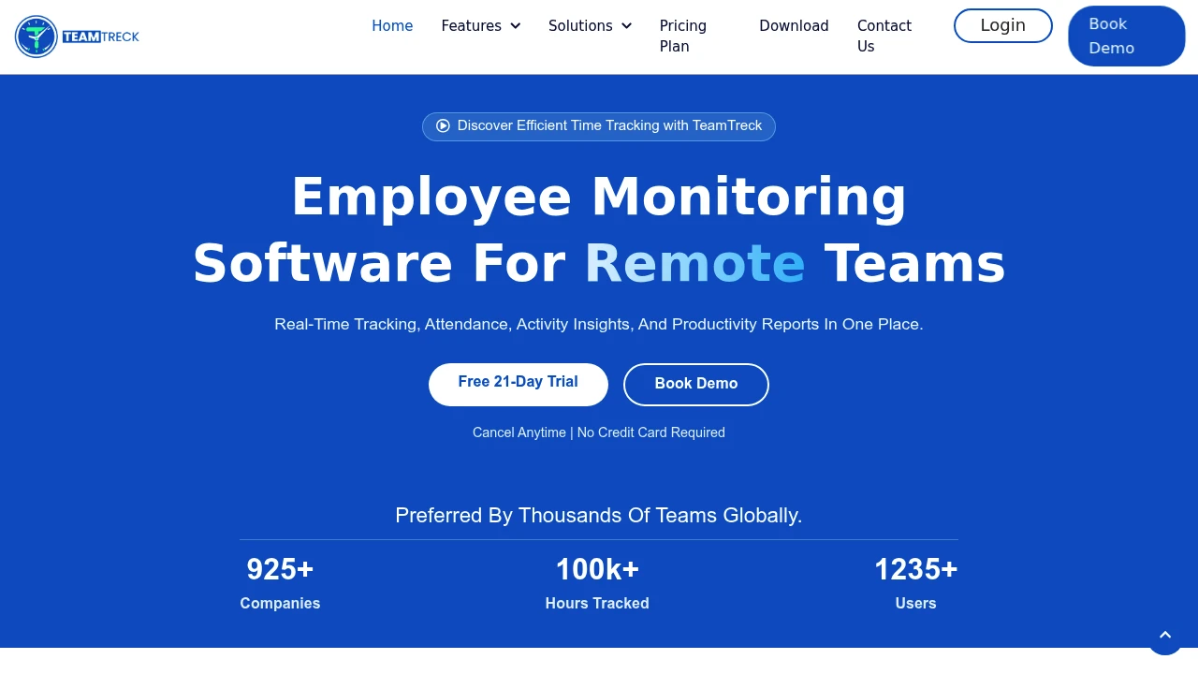This screenshot has height=674, width=1198.
Task: Click the Preferred By Thousands heading
Action: coord(599,516)
